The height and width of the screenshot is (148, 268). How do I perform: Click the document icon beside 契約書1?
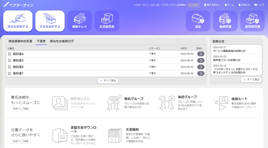(x=9, y=73)
